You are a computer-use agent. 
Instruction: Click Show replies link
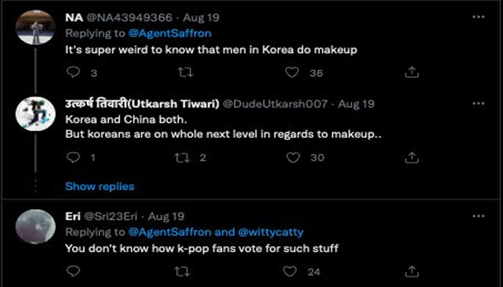pos(99,187)
